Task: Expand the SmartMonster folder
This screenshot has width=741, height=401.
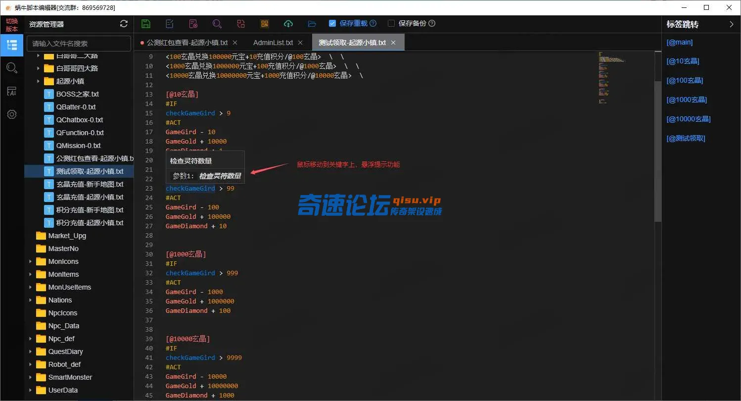Action: coord(31,377)
